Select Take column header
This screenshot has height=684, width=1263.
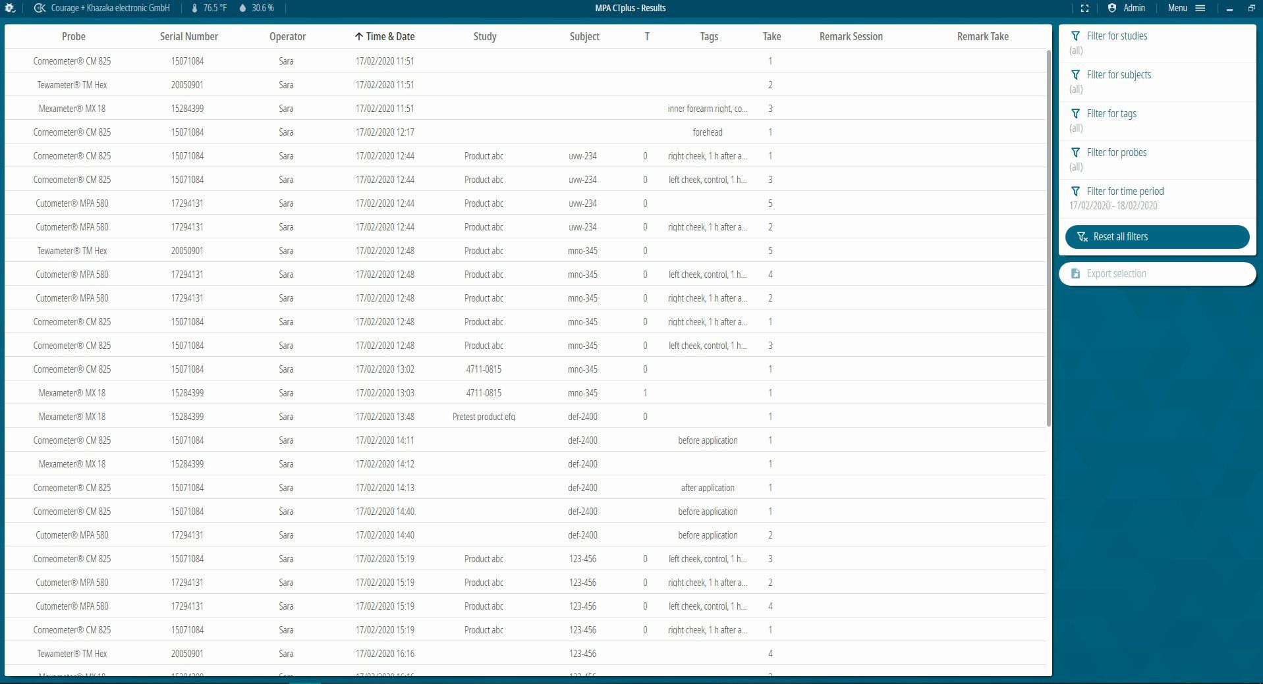tap(772, 36)
